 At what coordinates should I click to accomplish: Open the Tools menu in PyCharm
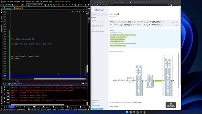(x=37, y=2)
